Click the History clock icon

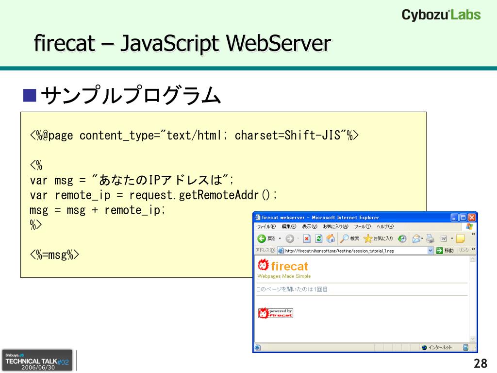tap(402, 238)
